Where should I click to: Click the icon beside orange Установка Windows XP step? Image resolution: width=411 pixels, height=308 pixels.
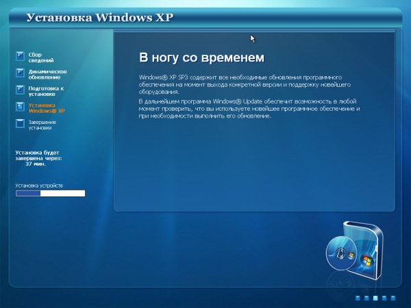tap(19, 107)
